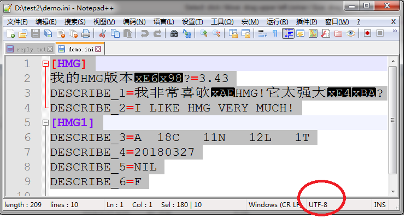Click down arrow of vertical scrollbar

pos(393,192)
